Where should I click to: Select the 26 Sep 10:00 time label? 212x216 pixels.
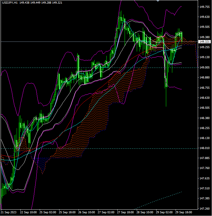[87, 212]
